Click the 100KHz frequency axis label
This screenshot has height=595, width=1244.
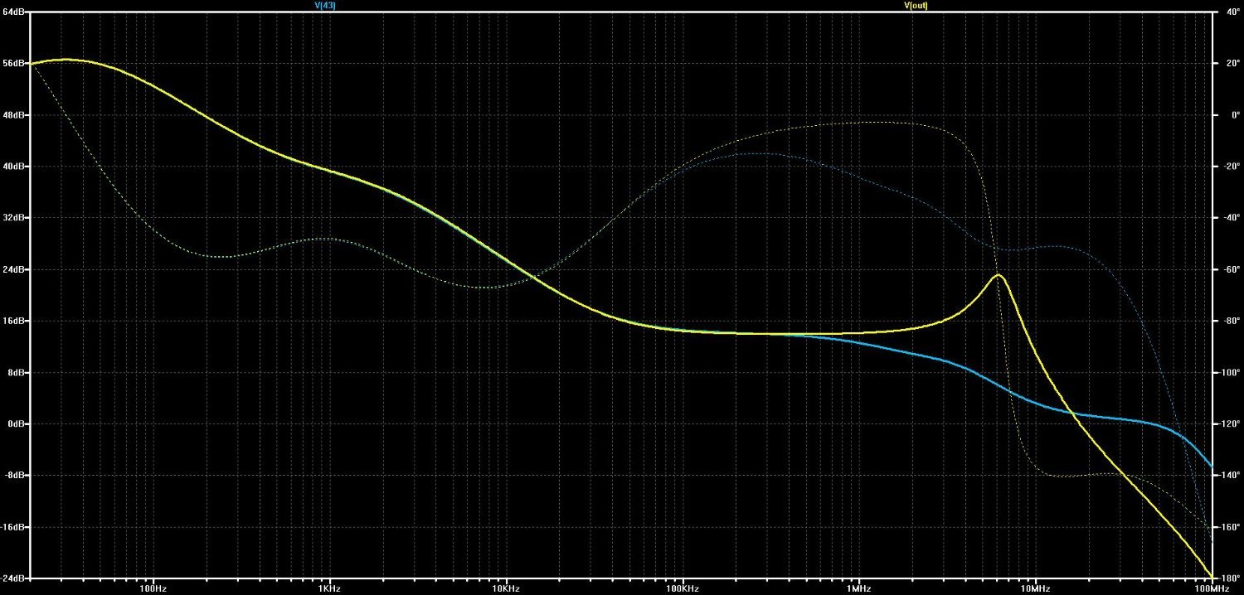coord(682,588)
